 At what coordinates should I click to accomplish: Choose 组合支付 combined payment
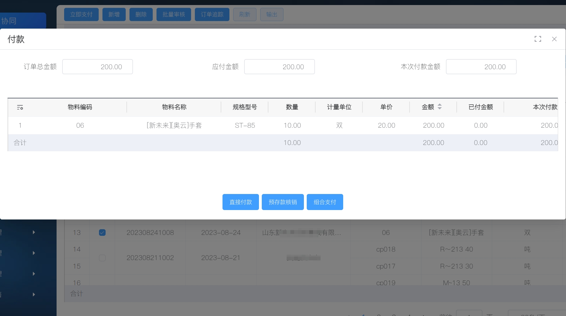[x=325, y=202]
